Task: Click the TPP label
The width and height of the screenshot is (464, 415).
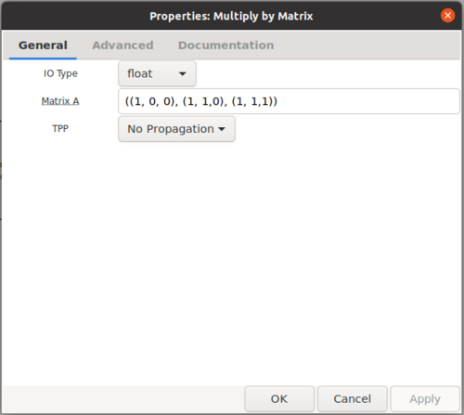Action: (60, 128)
